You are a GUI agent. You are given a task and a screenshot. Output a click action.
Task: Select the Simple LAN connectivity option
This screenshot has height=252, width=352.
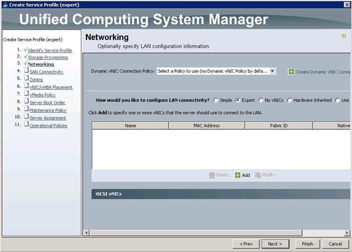[216, 100]
